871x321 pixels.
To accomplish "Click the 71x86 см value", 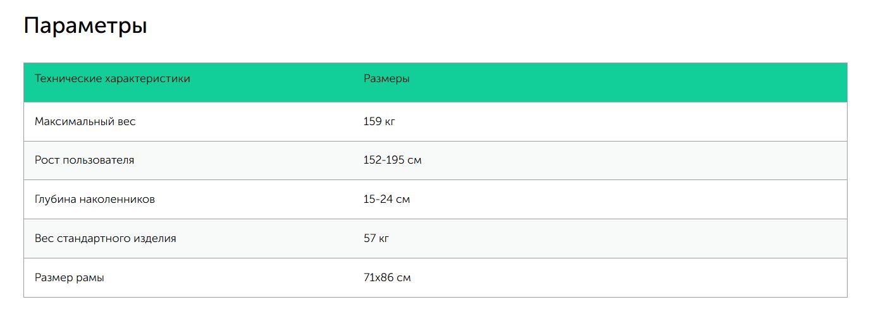I will (x=387, y=278).
